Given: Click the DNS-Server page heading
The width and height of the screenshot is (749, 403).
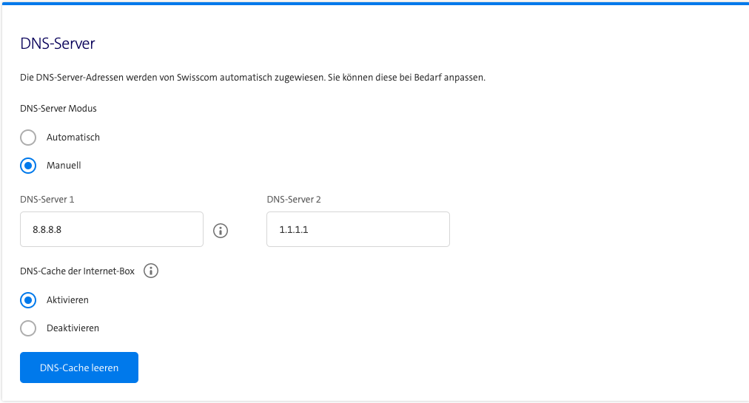Looking at the screenshot, I should click(x=58, y=44).
